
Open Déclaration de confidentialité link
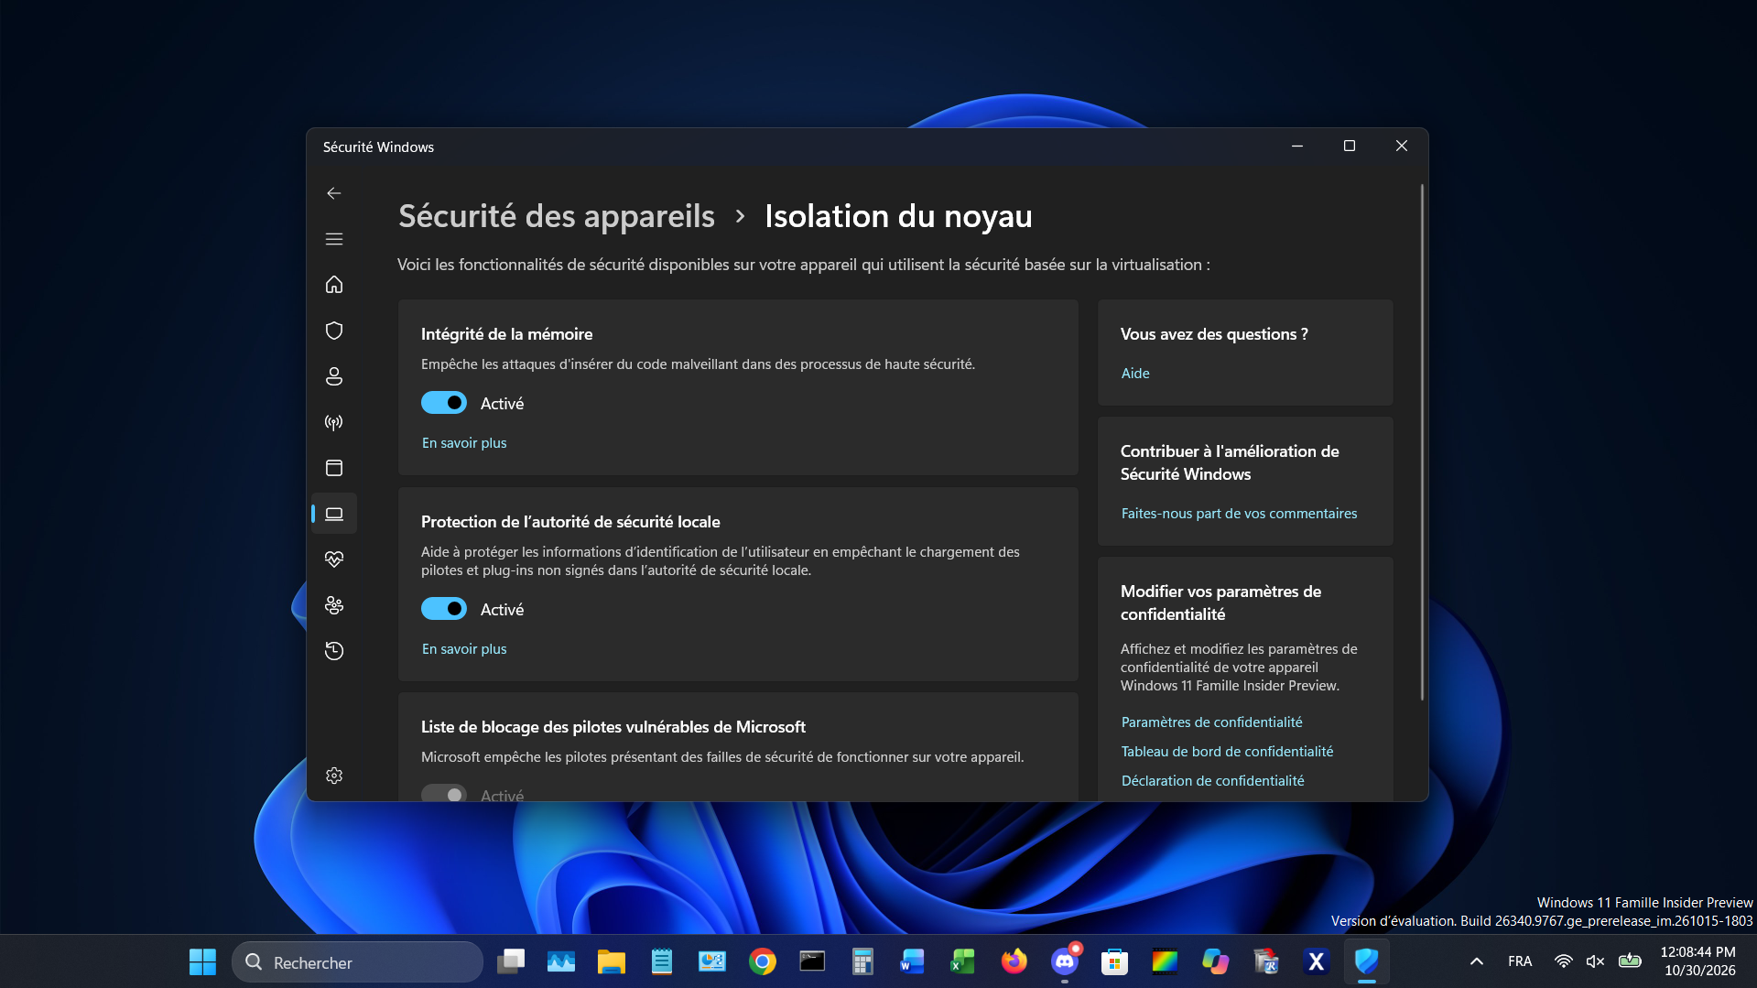click(1212, 780)
